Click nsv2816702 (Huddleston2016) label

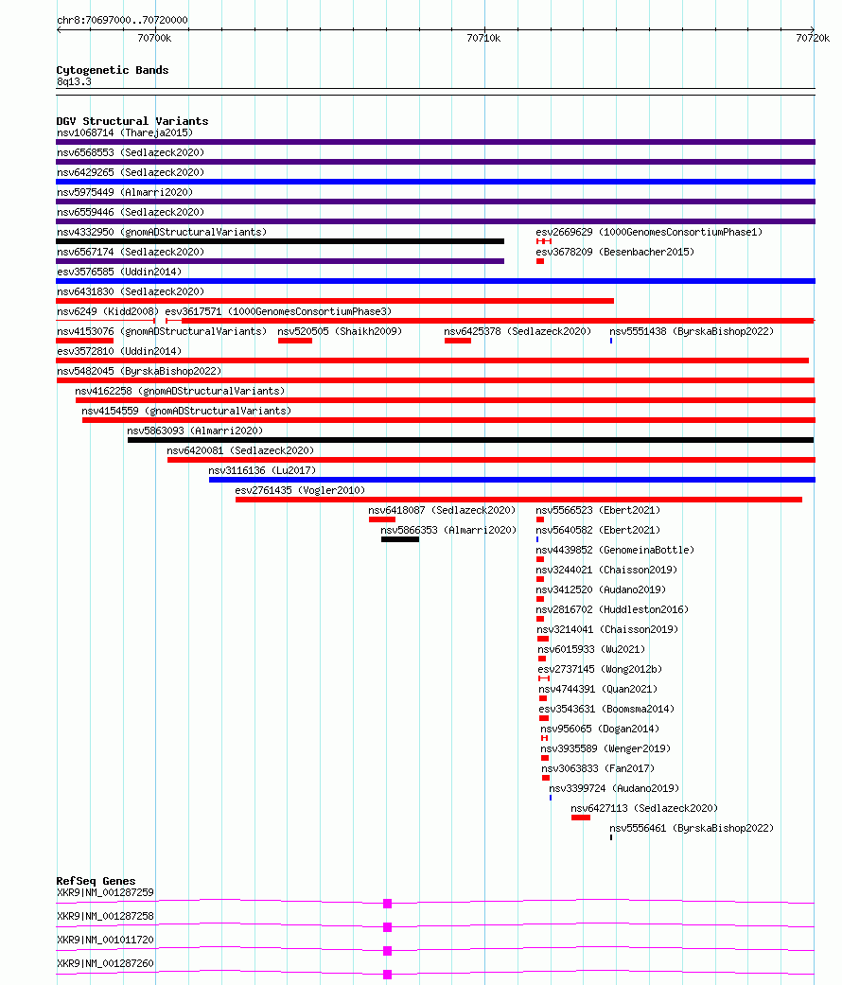point(612,610)
